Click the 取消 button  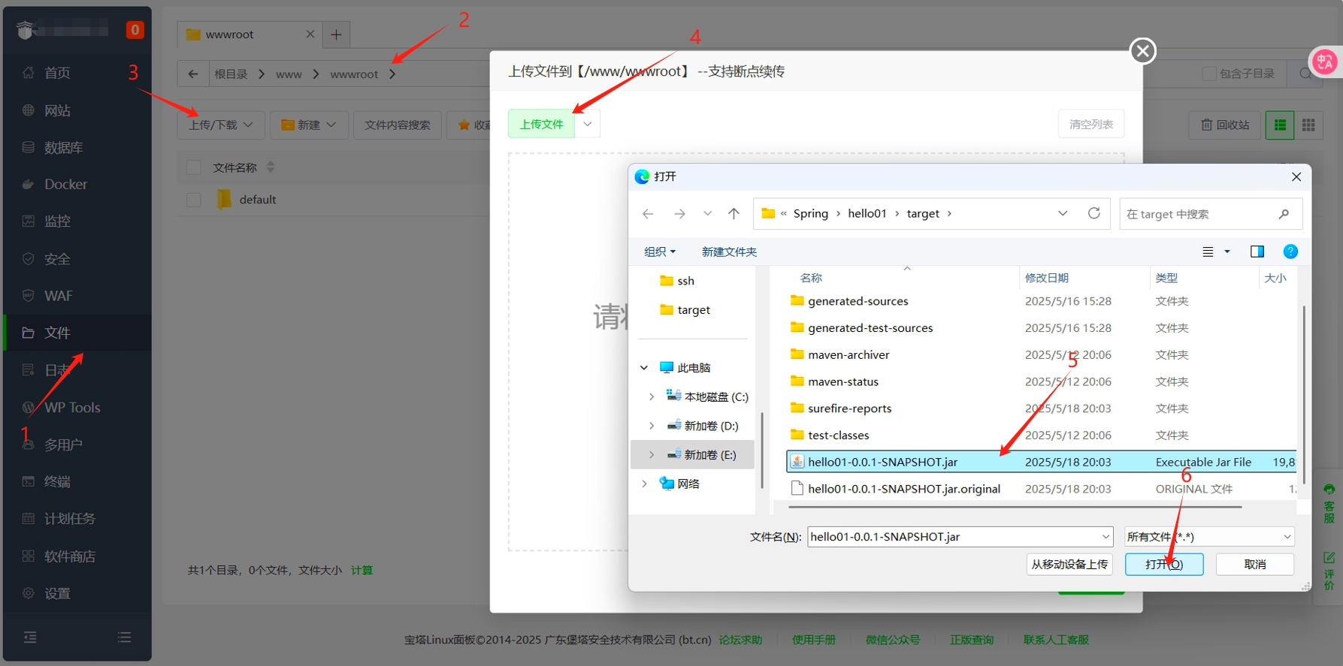1255,565
